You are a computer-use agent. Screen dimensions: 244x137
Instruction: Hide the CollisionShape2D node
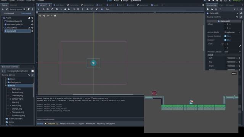click(32, 21)
